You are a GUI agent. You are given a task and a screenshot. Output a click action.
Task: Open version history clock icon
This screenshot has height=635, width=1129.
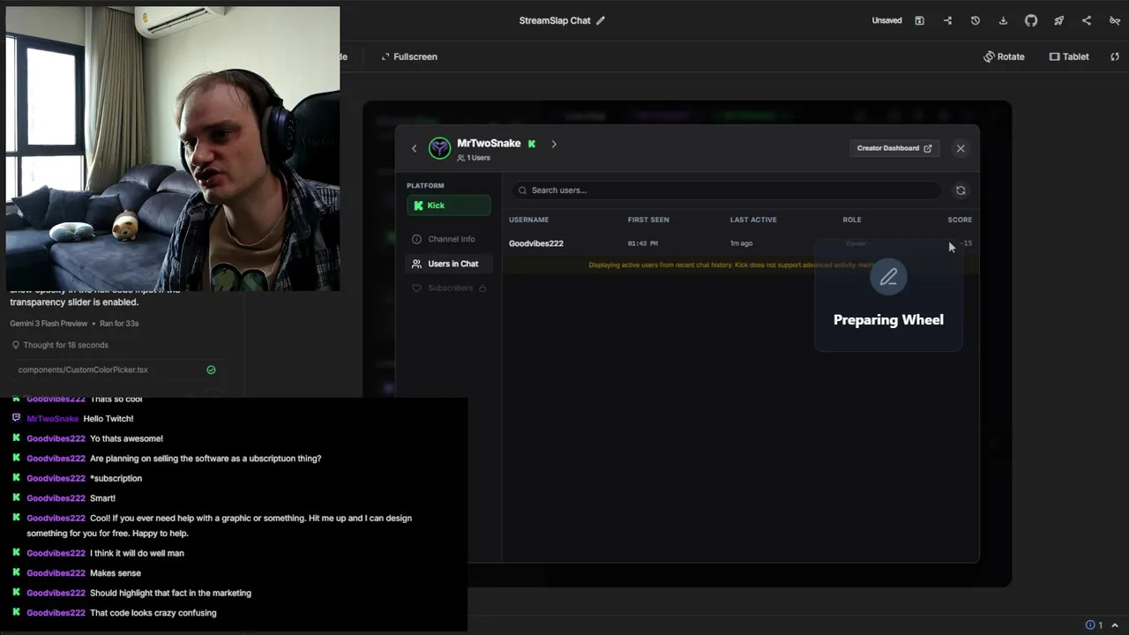(x=975, y=20)
